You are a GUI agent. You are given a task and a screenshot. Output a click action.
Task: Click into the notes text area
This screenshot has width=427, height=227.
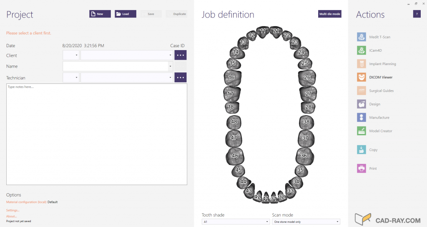coord(97,134)
